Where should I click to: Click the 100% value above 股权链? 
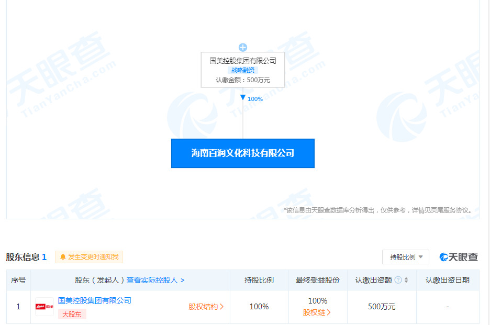coord(318,300)
